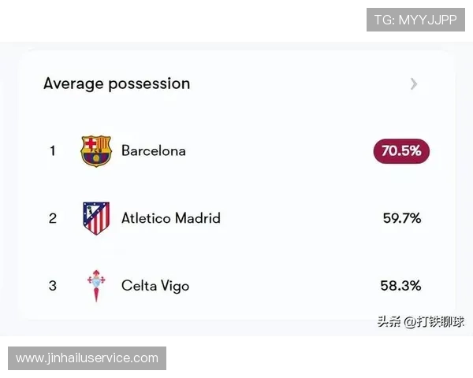Click rank number 3
This screenshot has height=378, width=473.
tap(53, 286)
